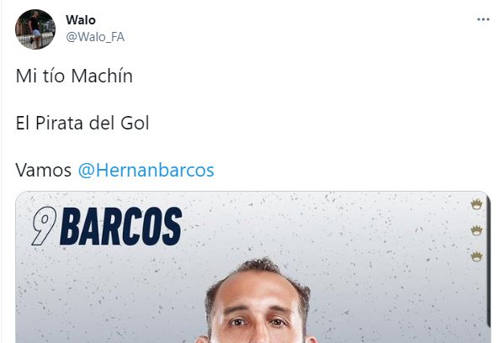Click the outlined number 9 in graphic
The height and width of the screenshot is (343, 504).
point(44,226)
